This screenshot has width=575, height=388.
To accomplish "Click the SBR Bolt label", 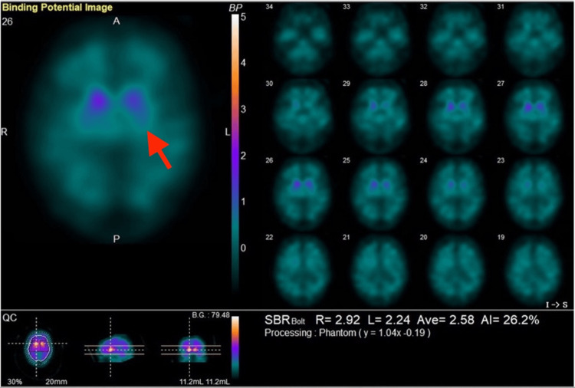I will [x=284, y=321].
